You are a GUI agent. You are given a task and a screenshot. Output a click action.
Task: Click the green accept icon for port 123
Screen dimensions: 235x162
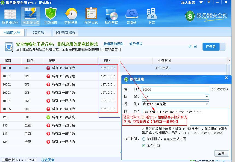[48, 117]
